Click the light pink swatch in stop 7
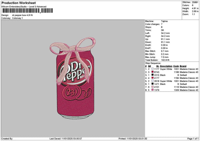The image size is (200, 141). (152, 87)
